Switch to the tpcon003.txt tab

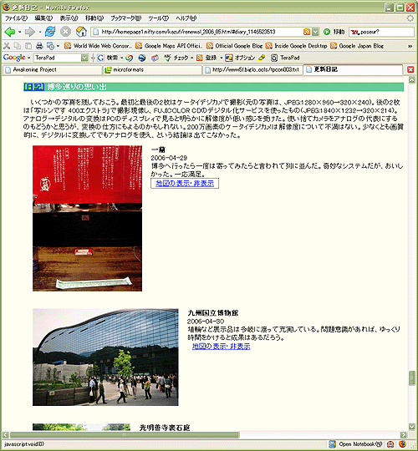tap(252, 69)
